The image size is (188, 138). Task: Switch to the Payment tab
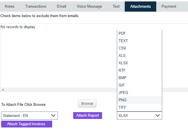(169, 7)
